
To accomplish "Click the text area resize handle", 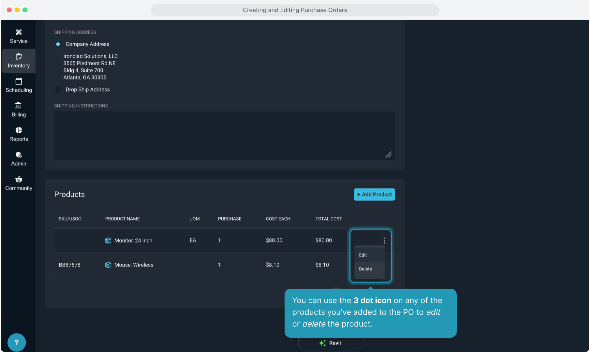I will click(389, 155).
